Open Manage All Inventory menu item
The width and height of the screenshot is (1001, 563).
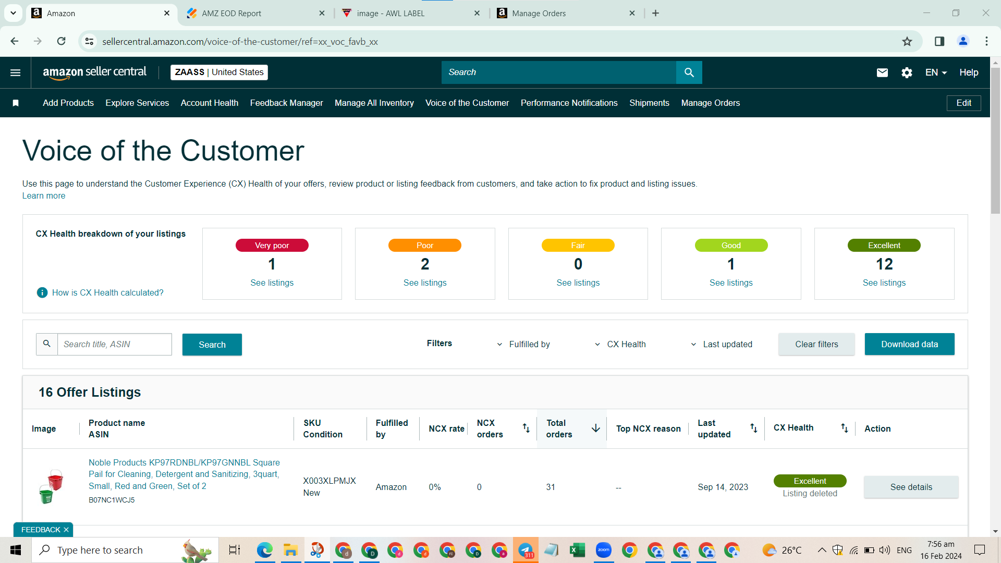coord(374,103)
